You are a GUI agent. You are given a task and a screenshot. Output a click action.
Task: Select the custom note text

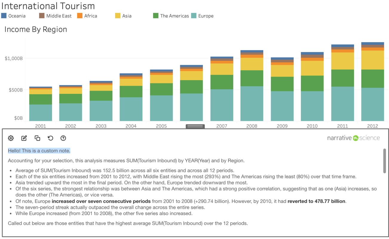tap(39, 151)
